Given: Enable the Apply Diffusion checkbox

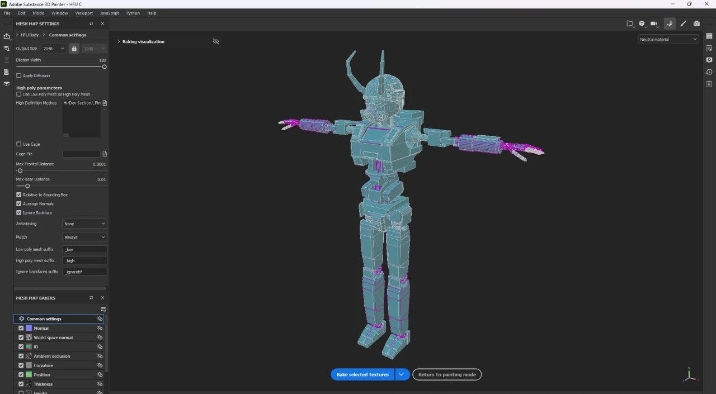Looking at the screenshot, I should pyautogui.click(x=19, y=75).
